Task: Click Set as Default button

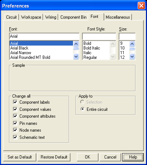Action: click(20, 157)
